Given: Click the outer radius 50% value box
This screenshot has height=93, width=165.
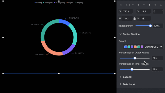Looking at the screenshot, I should [x=157, y=58].
